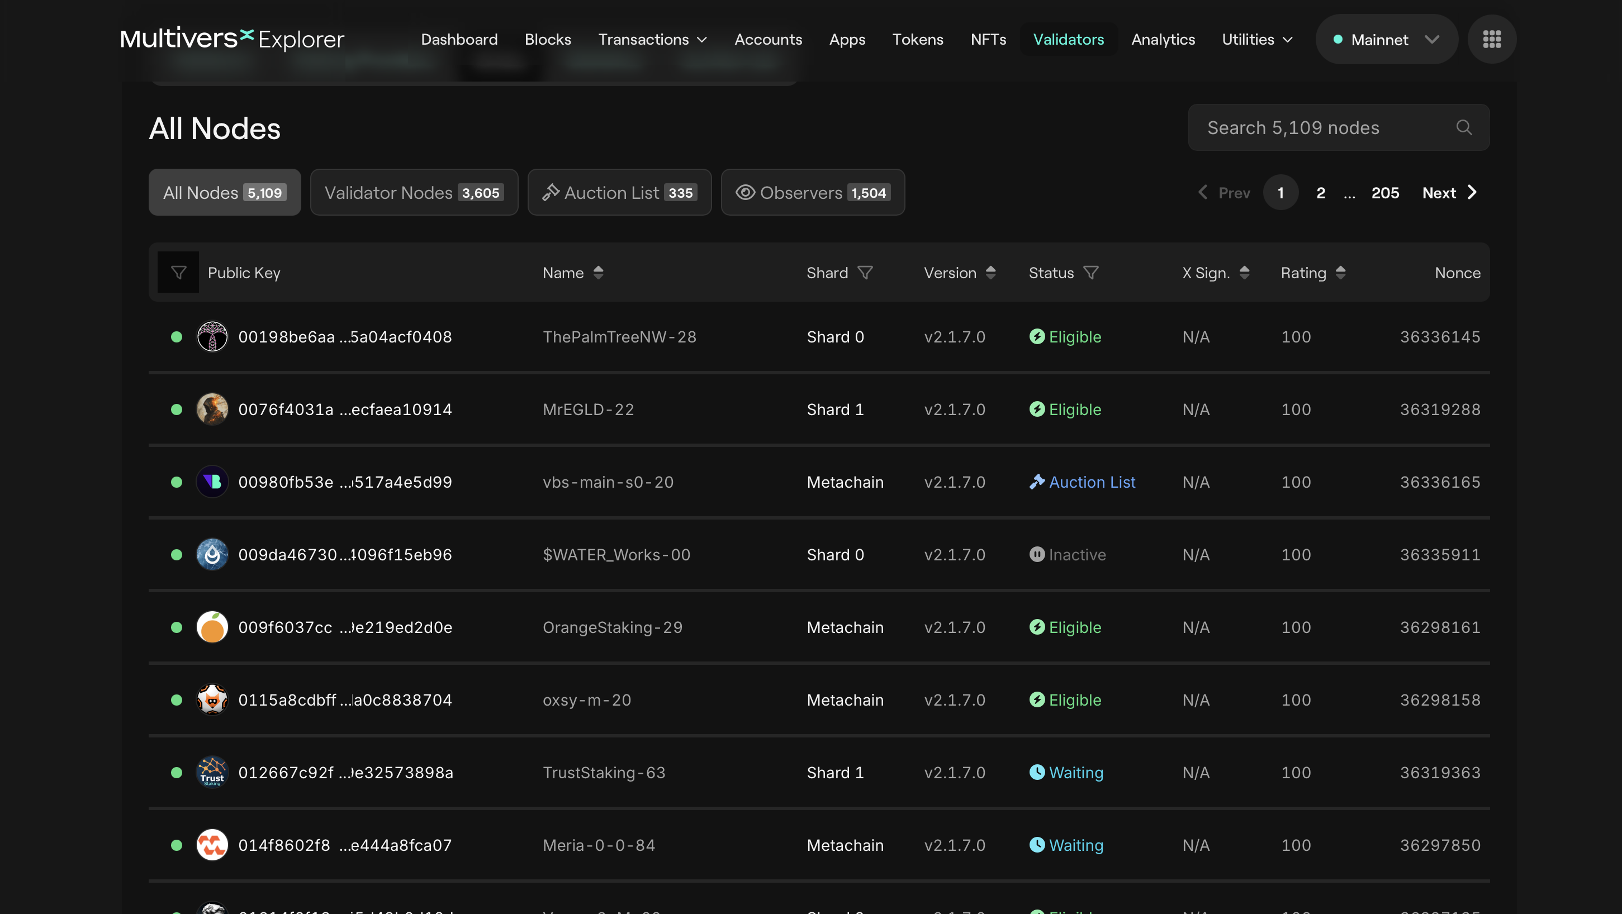
Task: Sort by Version arrows icon
Action: tap(990, 273)
